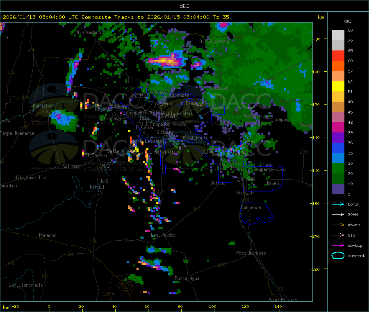Viewport: 369px width, 312px height.
Task: Click the 'Lag.Llancanelo' map label
Action: [x=26, y=285]
